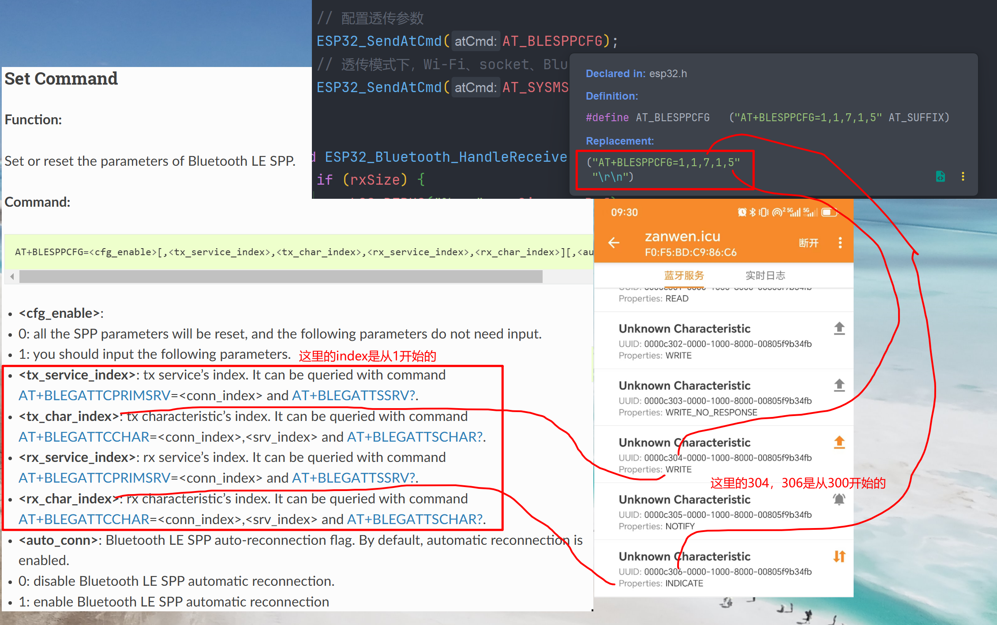
Task: Open the AT+BLEGATTCPRIMSRV link under rx_service_index
Action: (94, 478)
